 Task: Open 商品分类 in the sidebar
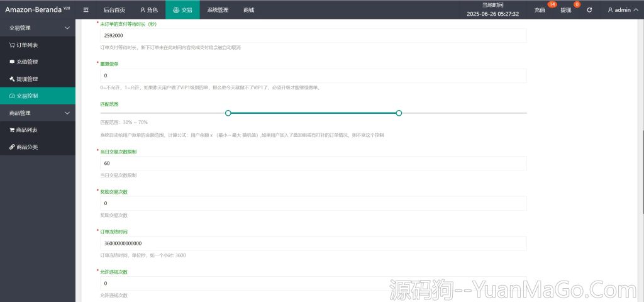pyautogui.click(x=38, y=147)
